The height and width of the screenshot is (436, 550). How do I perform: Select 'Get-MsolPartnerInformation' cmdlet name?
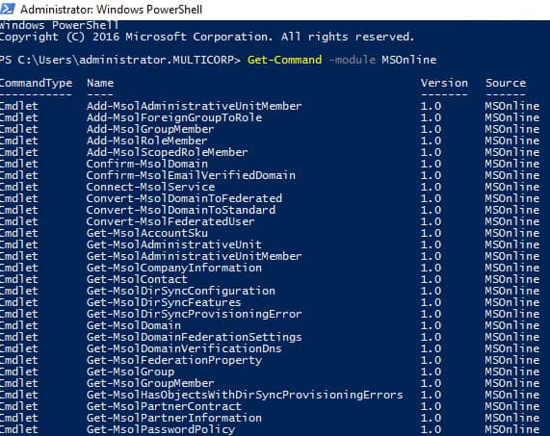(174, 419)
